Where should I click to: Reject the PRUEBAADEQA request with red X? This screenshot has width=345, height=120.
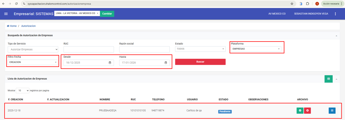pos(307,111)
